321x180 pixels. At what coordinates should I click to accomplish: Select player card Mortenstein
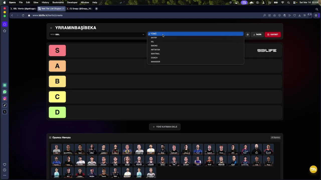pyautogui.click(x=127, y=172)
